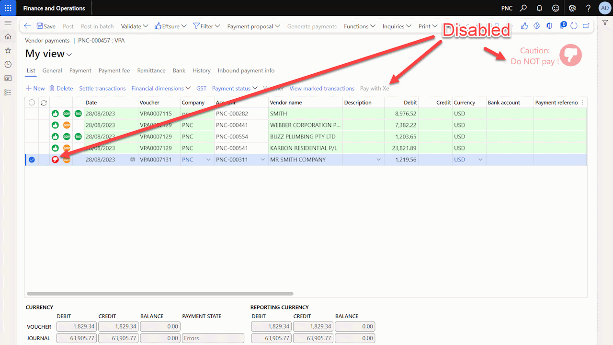Open the Modules list icon
Screen dimensions: 613x345
[8, 92]
